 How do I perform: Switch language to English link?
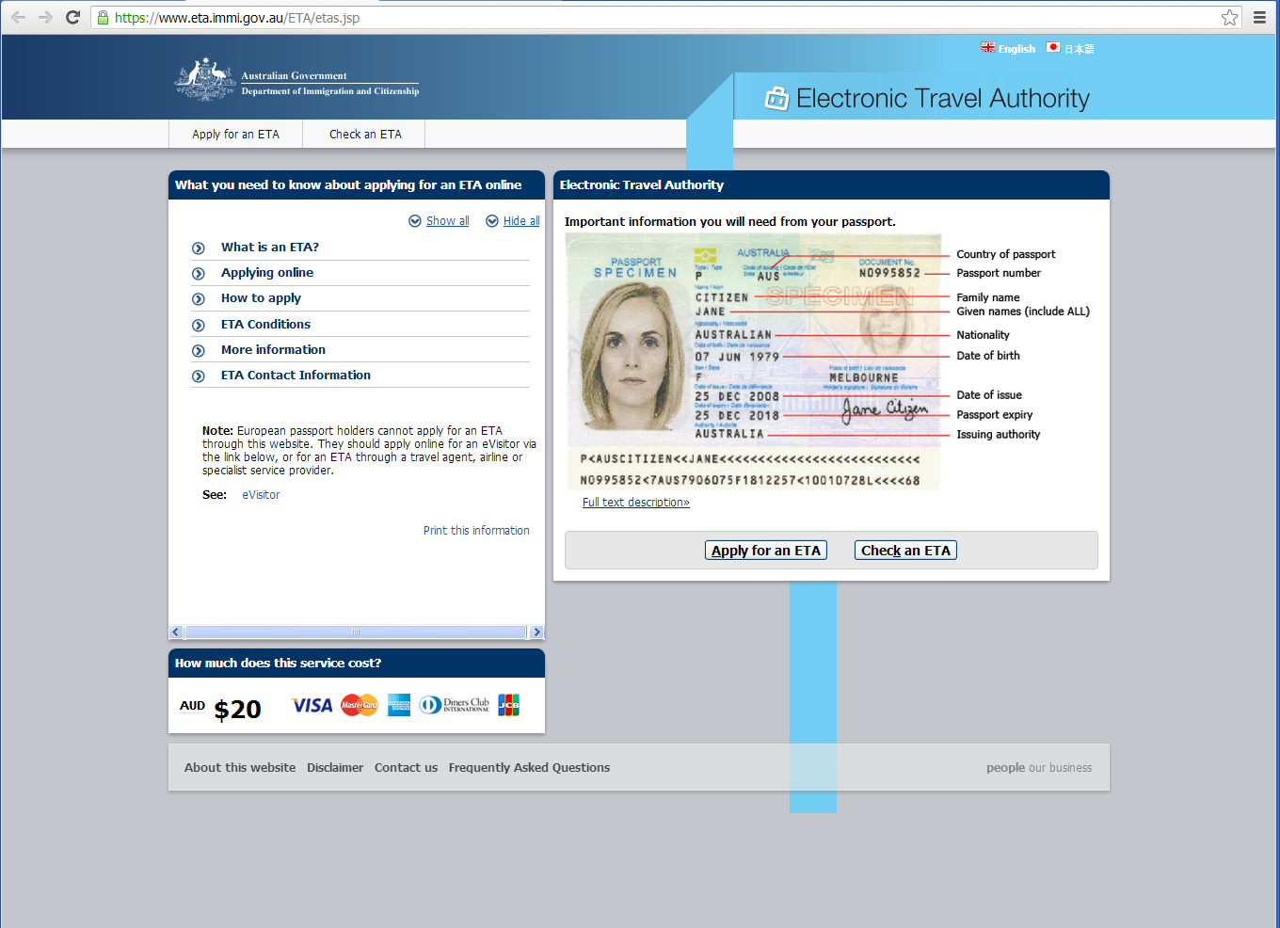[1016, 49]
